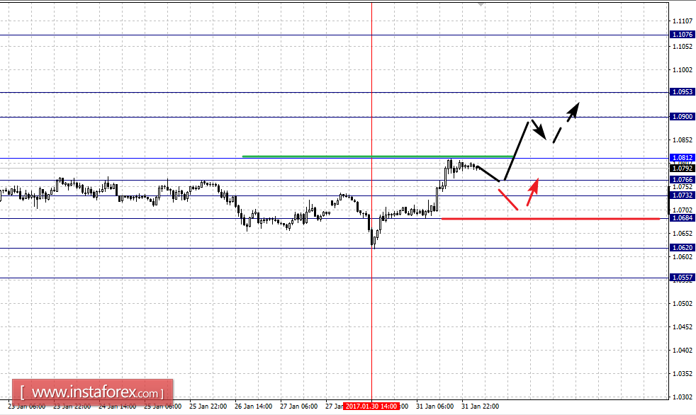Click the 1.0652 value on price axis
Screen dimensions: 696x415
click(683, 234)
